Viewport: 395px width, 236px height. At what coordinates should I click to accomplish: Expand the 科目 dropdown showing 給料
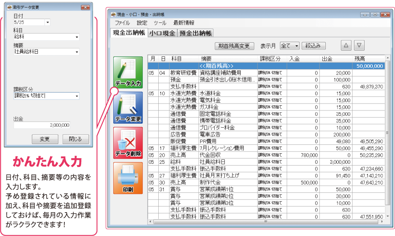click(x=77, y=37)
